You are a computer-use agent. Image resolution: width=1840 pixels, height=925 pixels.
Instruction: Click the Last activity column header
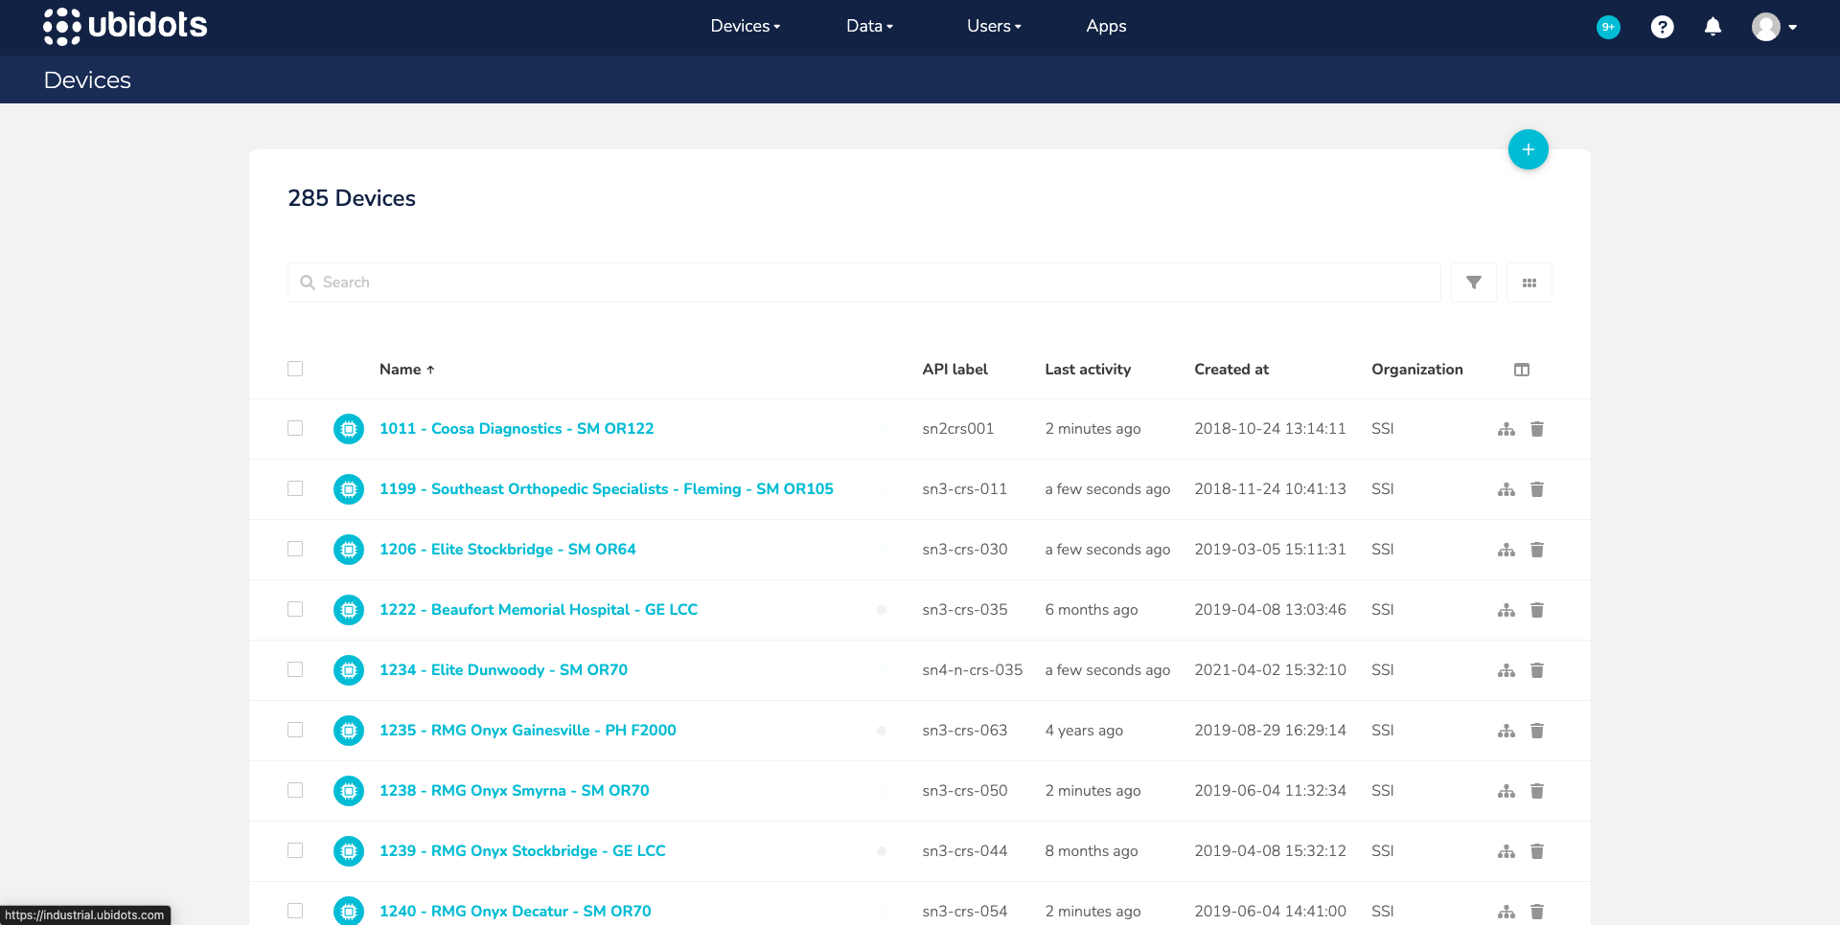1088,370
